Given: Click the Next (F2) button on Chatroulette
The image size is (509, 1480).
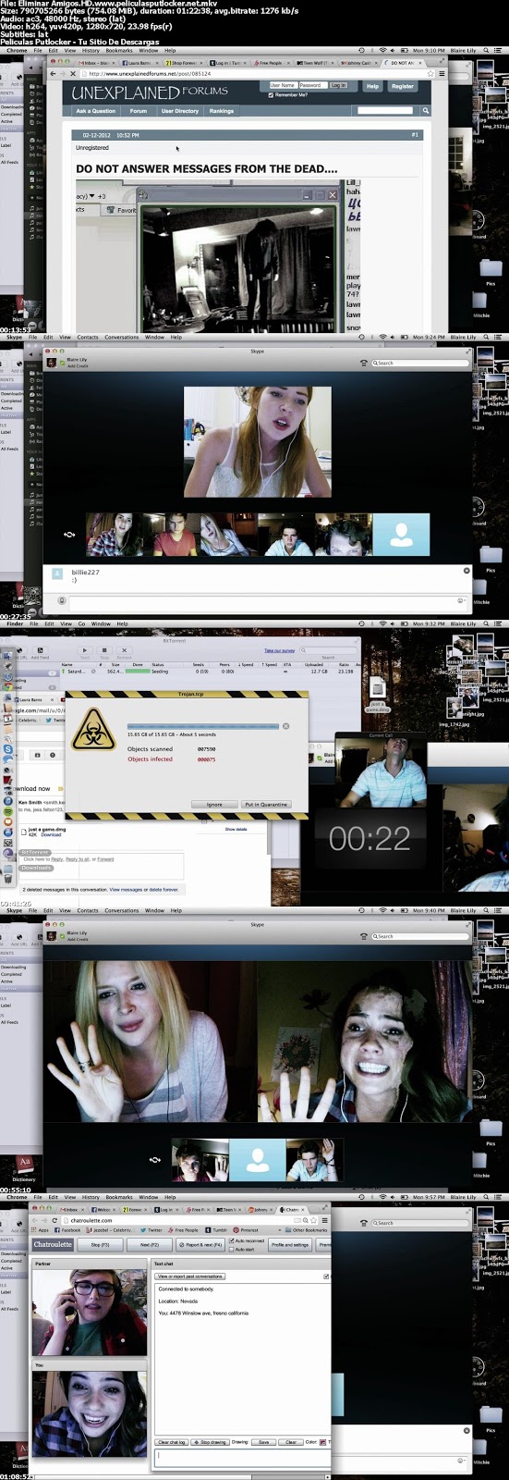Looking at the screenshot, I should (149, 1244).
